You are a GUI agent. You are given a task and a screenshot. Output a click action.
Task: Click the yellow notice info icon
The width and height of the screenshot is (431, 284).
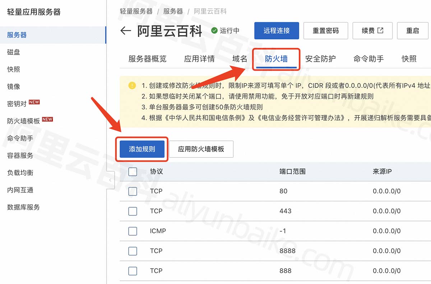pyautogui.click(x=132, y=85)
